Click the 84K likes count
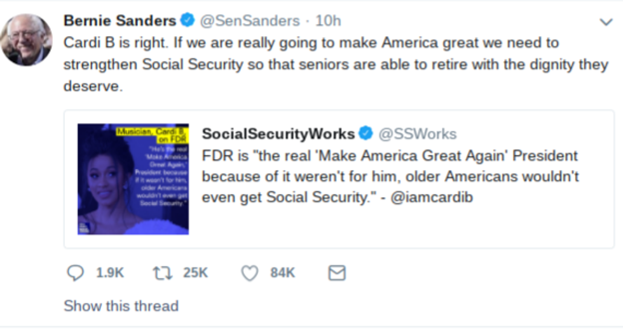This screenshot has height=330, width=623. click(282, 273)
